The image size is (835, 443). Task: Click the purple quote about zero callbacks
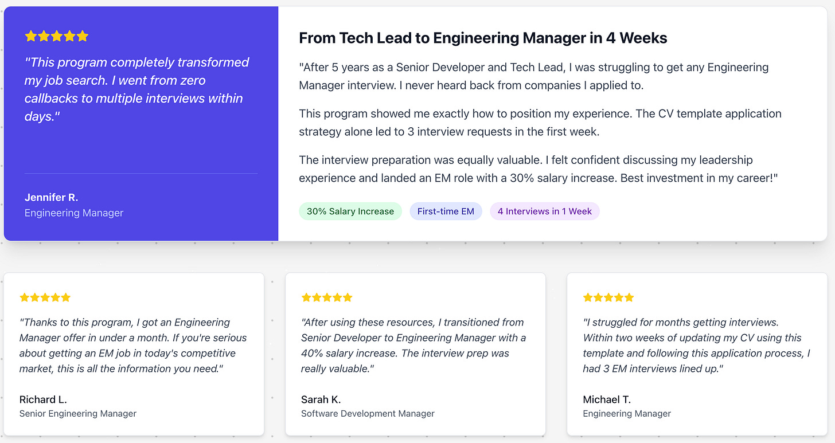137,89
